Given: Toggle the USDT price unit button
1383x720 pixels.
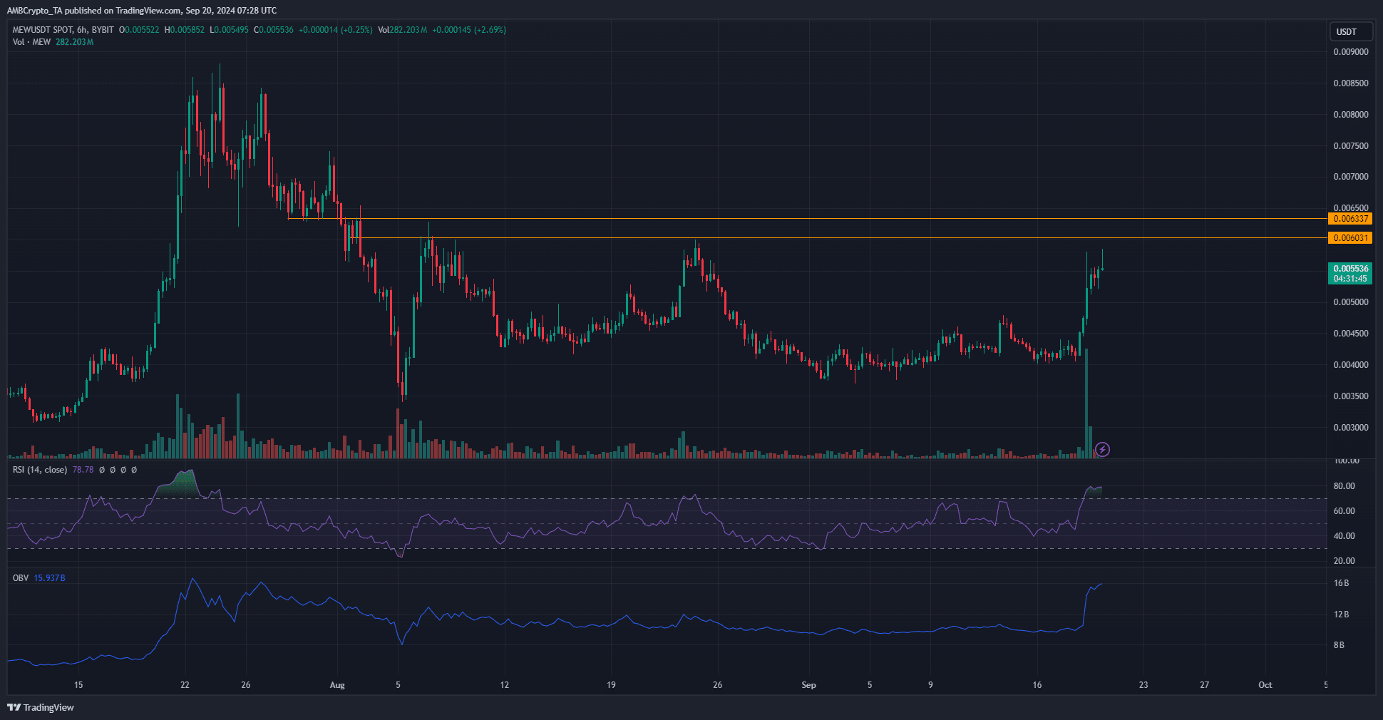Looking at the screenshot, I should click(x=1351, y=31).
